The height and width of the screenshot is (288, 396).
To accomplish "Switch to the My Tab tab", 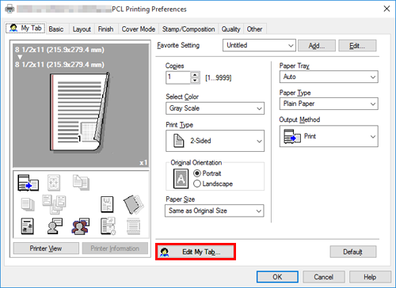I will coord(25,28).
